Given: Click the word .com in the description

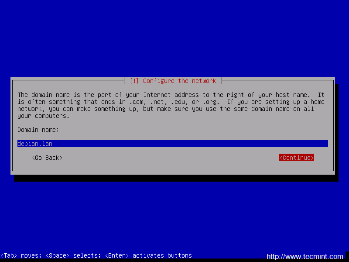Looking at the screenshot, I should tap(137, 102).
